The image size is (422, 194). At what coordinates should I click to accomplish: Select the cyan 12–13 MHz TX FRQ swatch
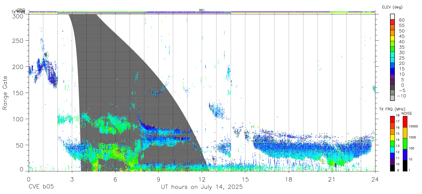click(x=392, y=149)
